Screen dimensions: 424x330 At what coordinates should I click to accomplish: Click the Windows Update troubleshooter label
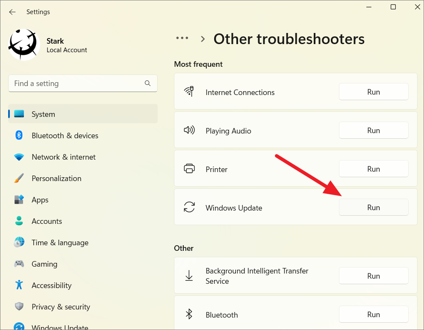[x=234, y=208]
